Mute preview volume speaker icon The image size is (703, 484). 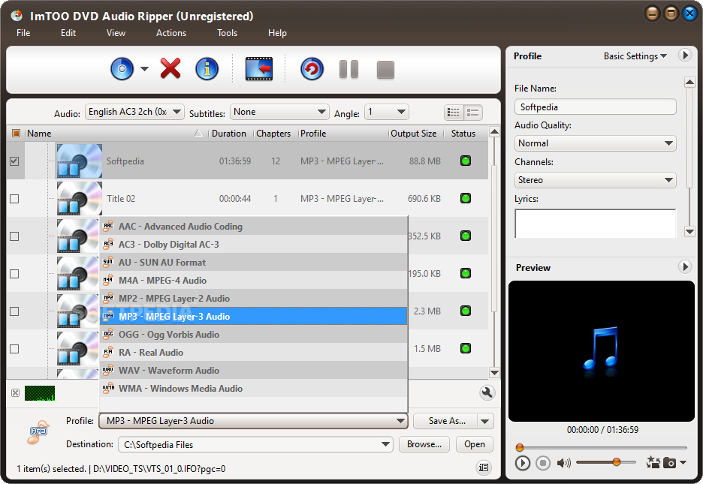pyautogui.click(x=563, y=463)
